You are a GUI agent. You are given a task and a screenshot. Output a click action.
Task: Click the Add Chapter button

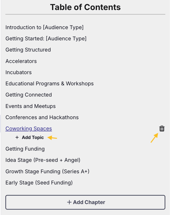[x=85, y=202]
